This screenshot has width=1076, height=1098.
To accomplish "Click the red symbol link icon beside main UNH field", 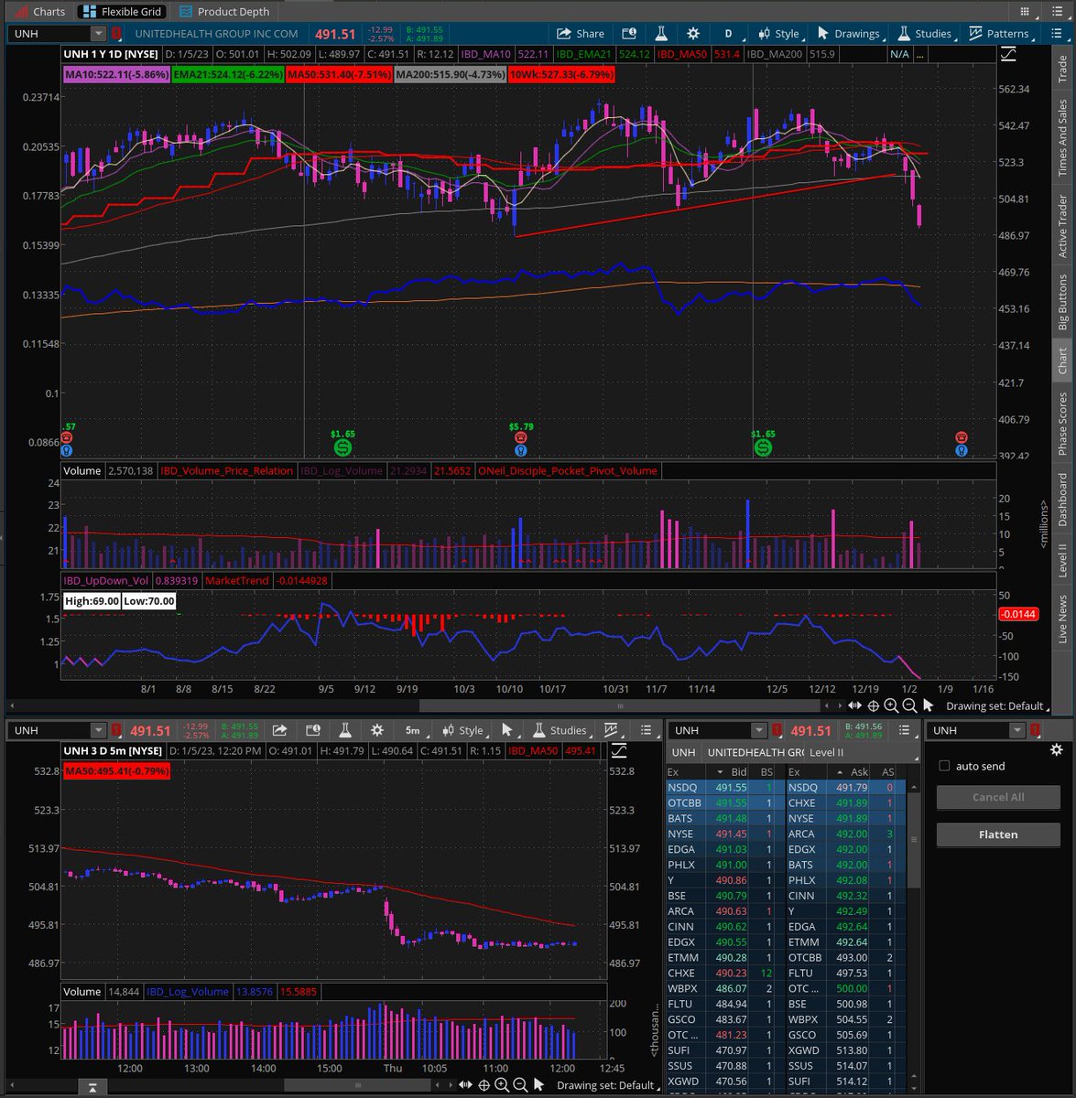I will [x=116, y=34].
